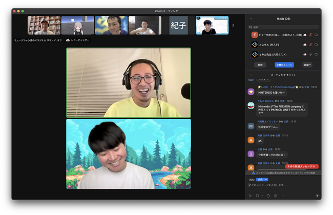This screenshot has height=215, width=333.
Task: Select the 紀子 name tile thumbnail
Action: [x=178, y=25]
